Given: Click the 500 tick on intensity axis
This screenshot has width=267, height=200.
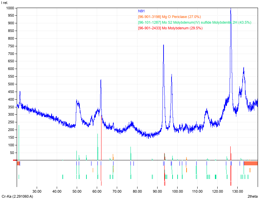Looking at the screenshot, I should click(x=11, y=84).
